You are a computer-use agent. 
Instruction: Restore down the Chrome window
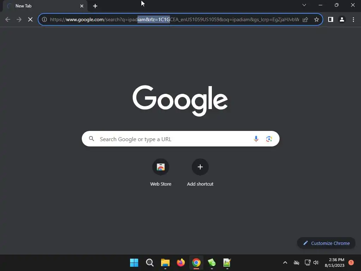[337, 5]
